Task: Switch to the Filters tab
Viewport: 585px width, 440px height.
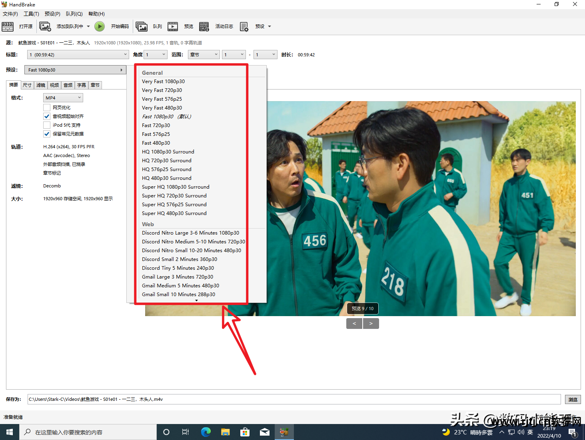Action: [x=41, y=85]
